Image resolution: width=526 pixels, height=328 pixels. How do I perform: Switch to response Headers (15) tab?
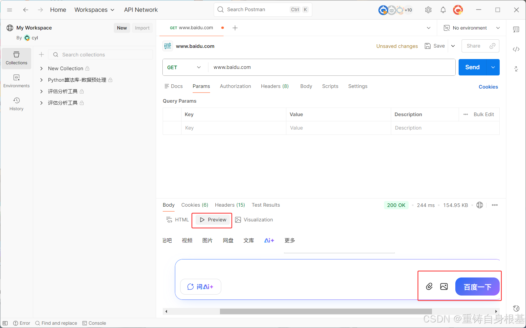pyautogui.click(x=230, y=205)
